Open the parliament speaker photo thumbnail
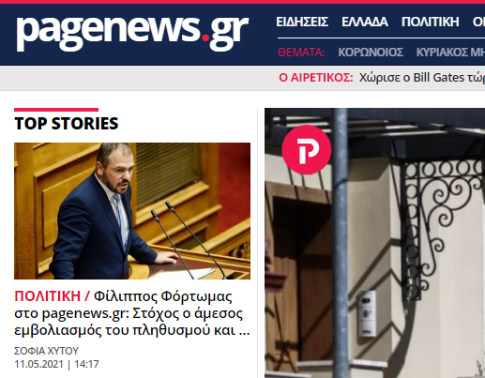 coord(132,211)
